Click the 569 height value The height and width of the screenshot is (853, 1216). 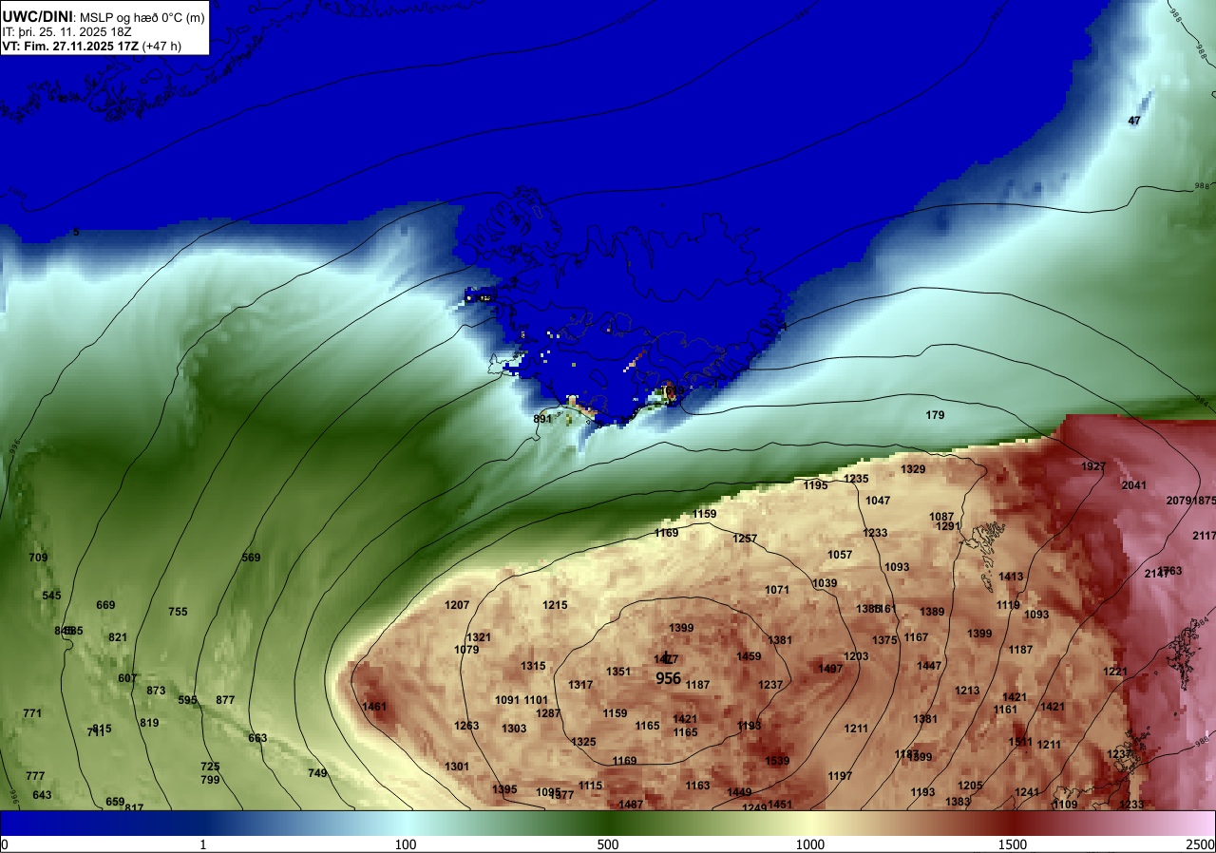(x=251, y=558)
